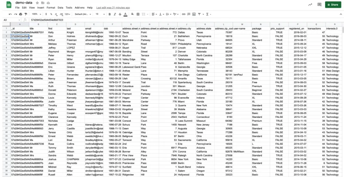Open the Add-ons menu
Image resolution: width=344 pixels, height=177 pixels.
click(x=80, y=8)
